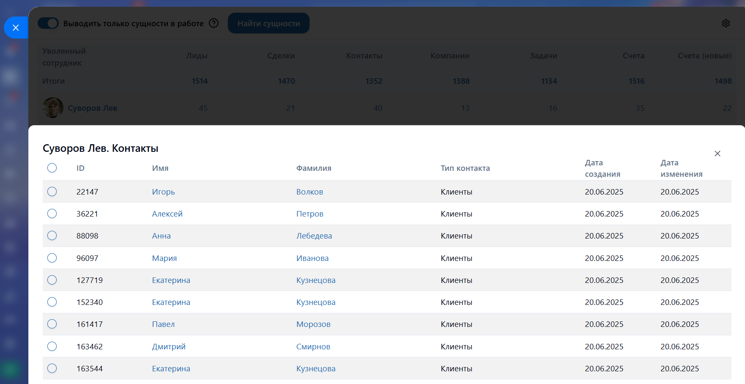Open Екатерина in row 163544
The width and height of the screenshot is (745, 384).
pyautogui.click(x=171, y=368)
